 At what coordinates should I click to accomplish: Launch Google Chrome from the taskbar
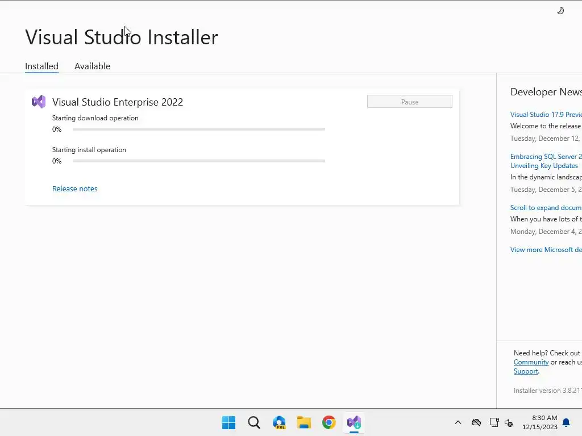coord(329,422)
